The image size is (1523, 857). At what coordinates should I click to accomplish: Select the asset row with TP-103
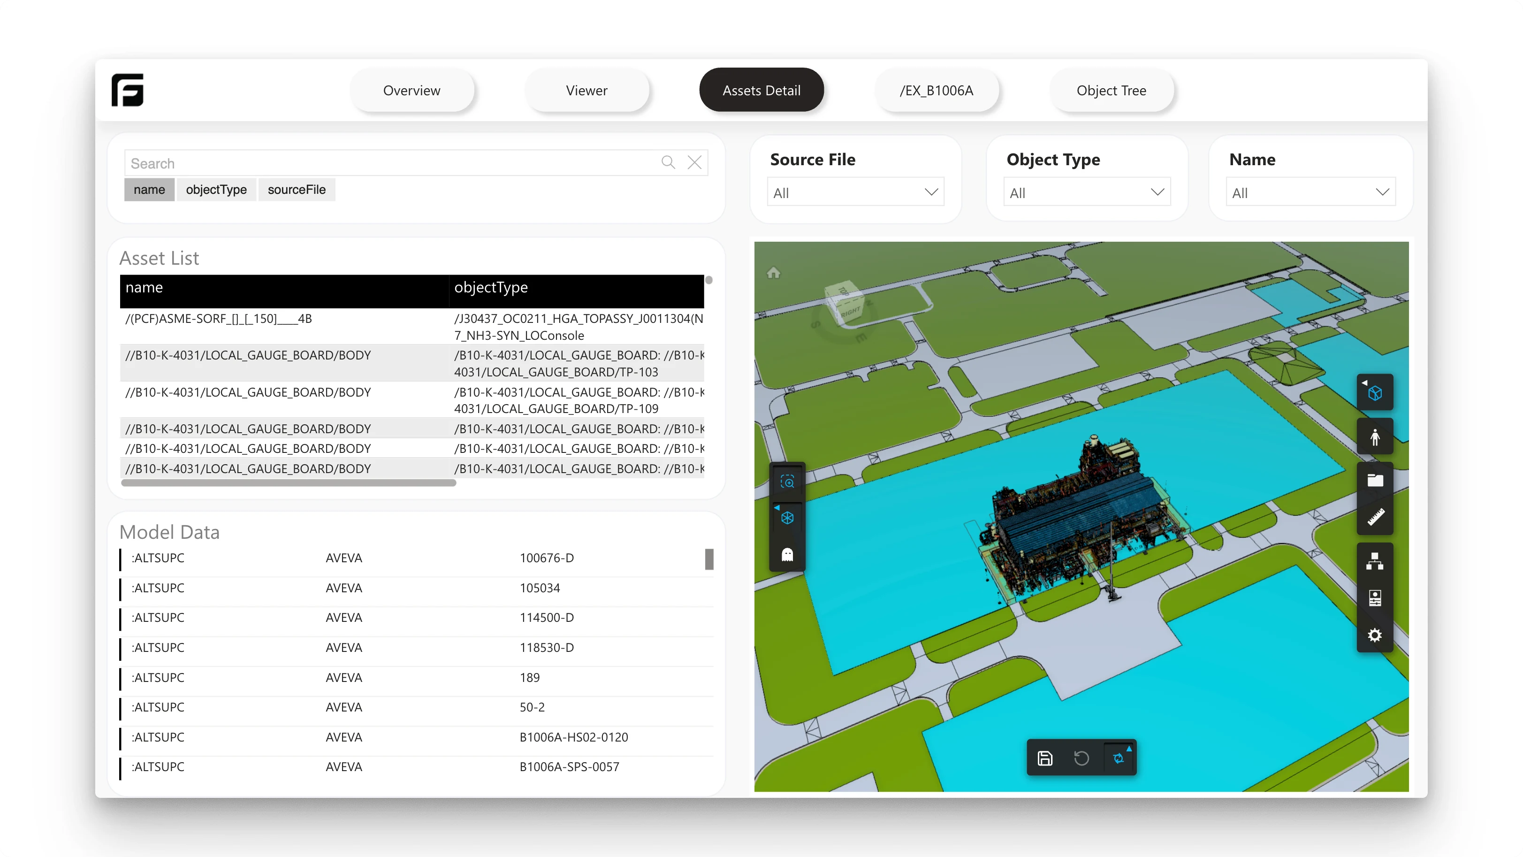click(x=411, y=363)
